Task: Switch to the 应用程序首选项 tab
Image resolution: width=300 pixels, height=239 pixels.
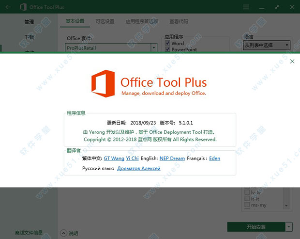Action: point(142,21)
